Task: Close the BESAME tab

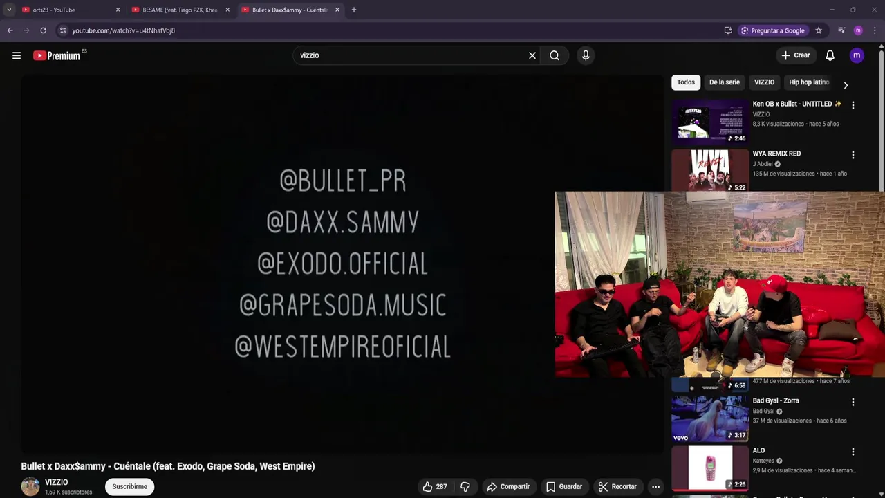Action: (227, 10)
